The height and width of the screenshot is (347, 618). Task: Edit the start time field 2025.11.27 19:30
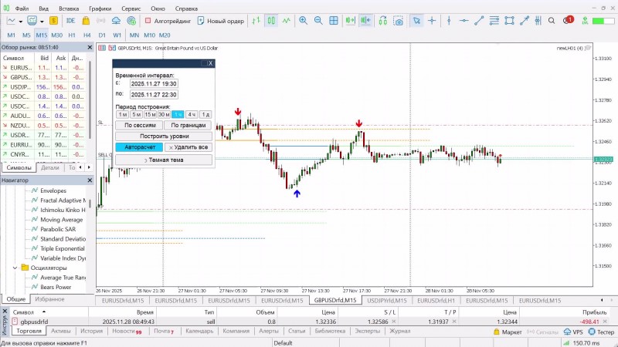point(154,84)
